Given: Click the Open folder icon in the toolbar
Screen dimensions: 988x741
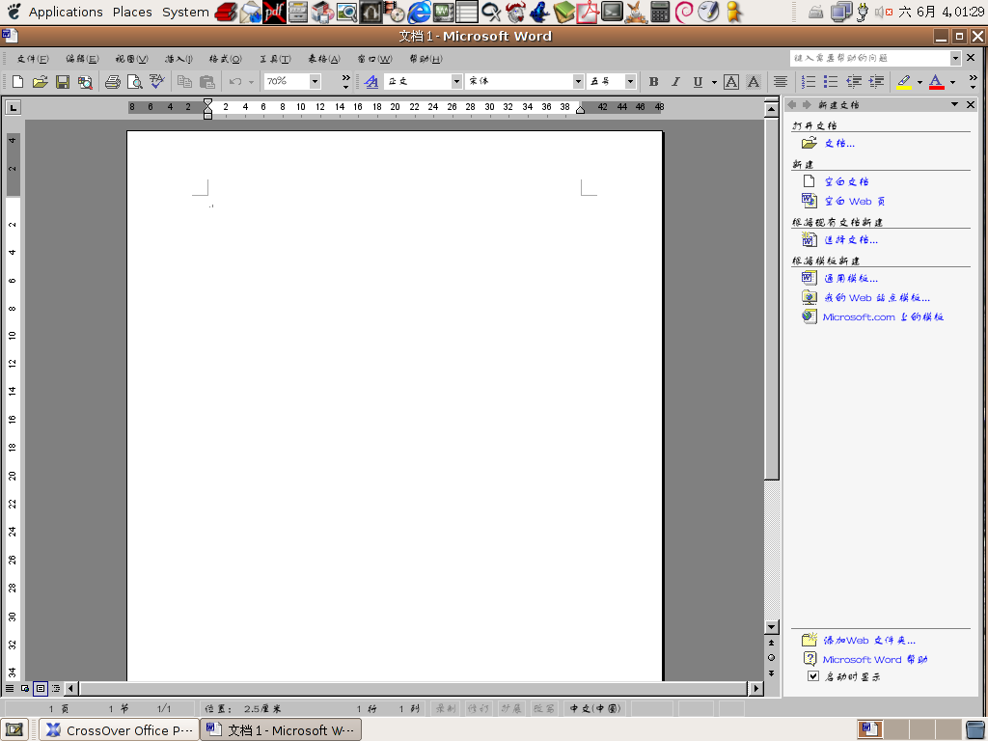Looking at the screenshot, I should tap(40, 81).
